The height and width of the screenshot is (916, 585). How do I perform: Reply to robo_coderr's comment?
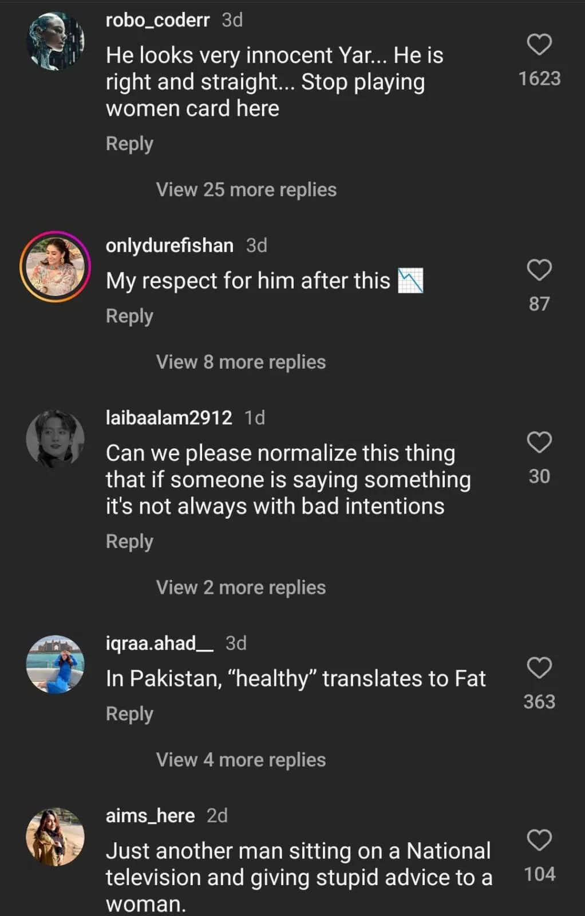click(x=129, y=144)
